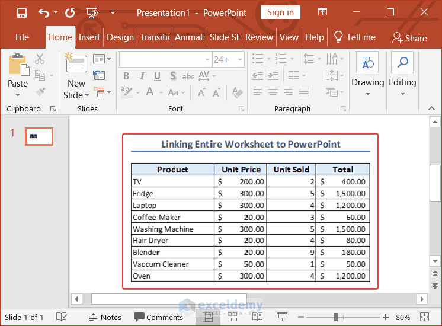Toggle Center paragraph alignment

[x=273, y=92]
